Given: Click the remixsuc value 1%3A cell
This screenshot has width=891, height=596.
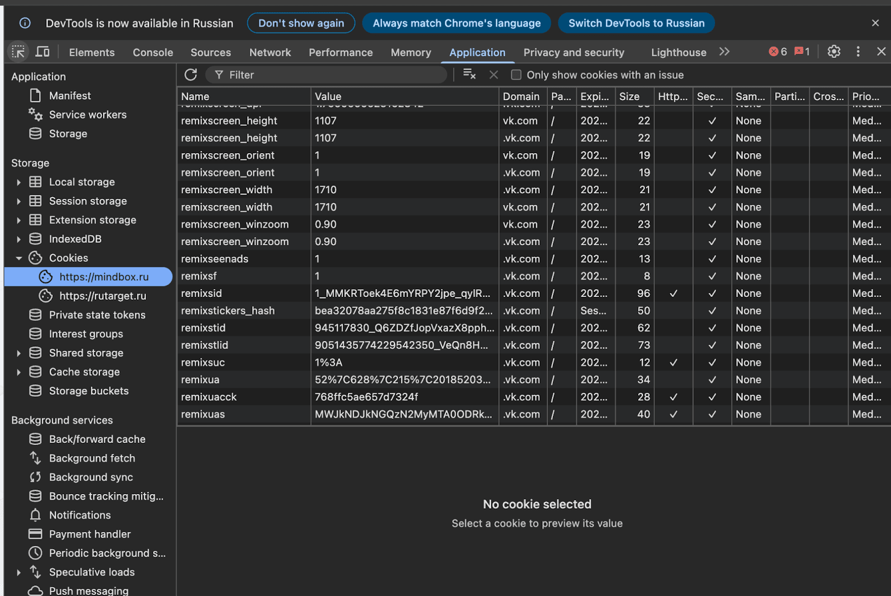Looking at the screenshot, I should click(x=404, y=363).
